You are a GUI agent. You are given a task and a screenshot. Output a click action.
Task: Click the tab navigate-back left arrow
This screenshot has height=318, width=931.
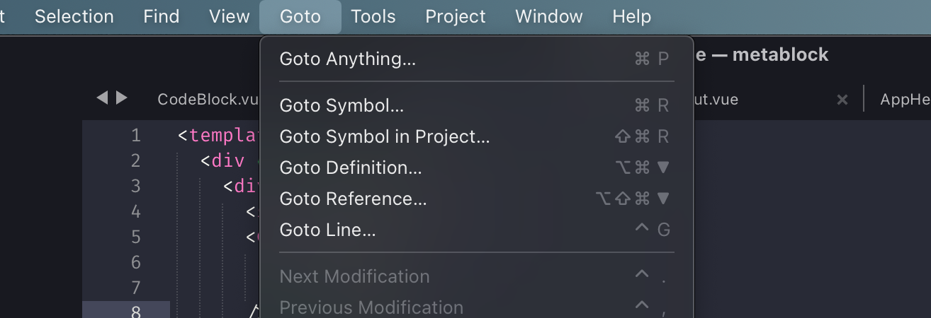pyautogui.click(x=102, y=98)
